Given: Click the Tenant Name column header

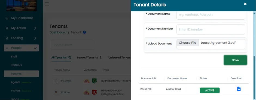Looking at the screenshot, I should click(x=62, y=70).
